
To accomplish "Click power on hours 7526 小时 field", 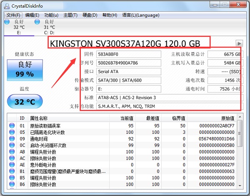I will 225,89.
